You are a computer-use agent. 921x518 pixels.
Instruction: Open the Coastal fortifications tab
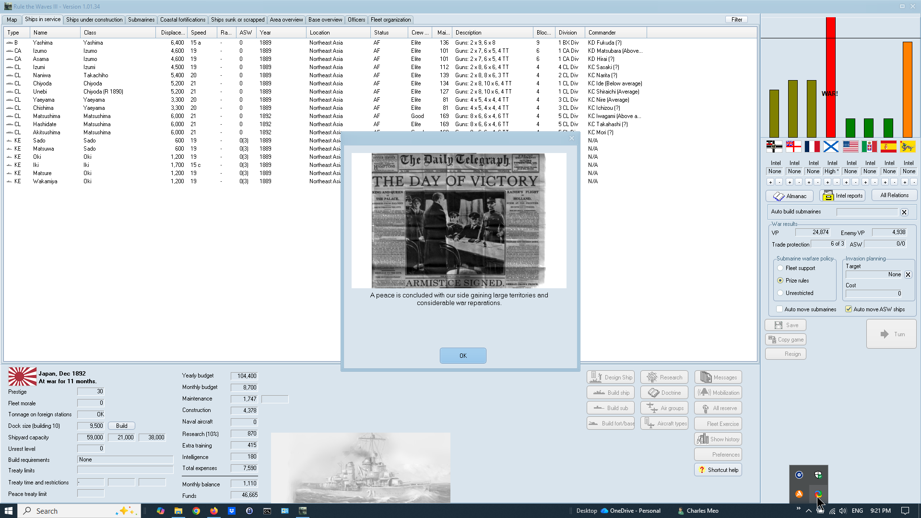tap(183, 20)
